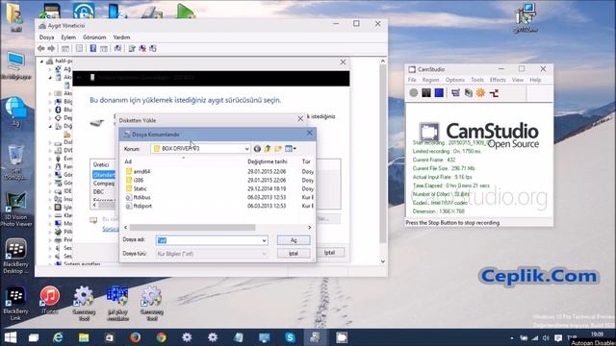Select the amd64 folder
Image resolution: width=616 pixels, height=346 pixels.
click(139, 171)
